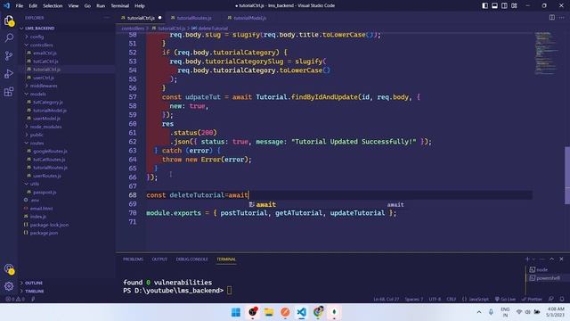This screenshot has height=321, width=570.
Task: Open the File menu
Action: click(20, 6)
